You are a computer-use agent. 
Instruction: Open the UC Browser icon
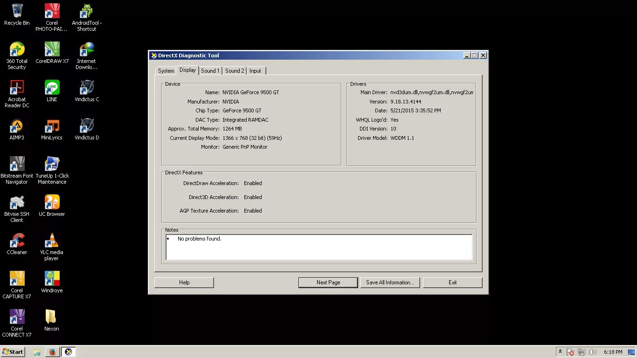click(52, 206)
